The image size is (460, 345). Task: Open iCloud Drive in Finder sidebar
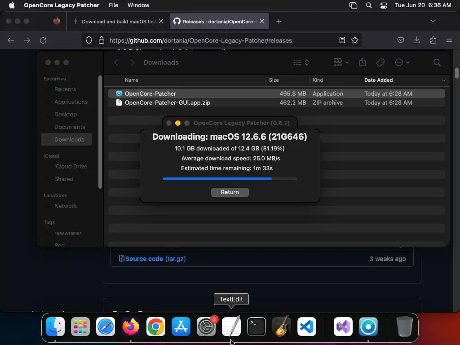pos(71,166)
